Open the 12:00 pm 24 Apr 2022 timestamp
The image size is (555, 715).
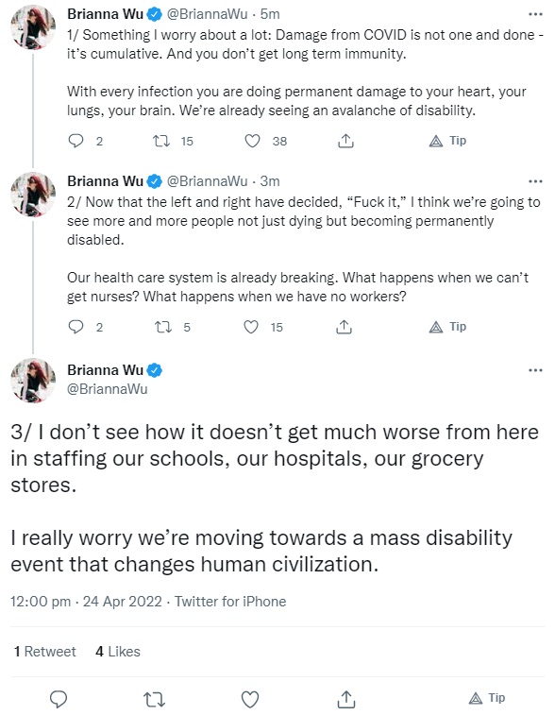click(86, 602)
